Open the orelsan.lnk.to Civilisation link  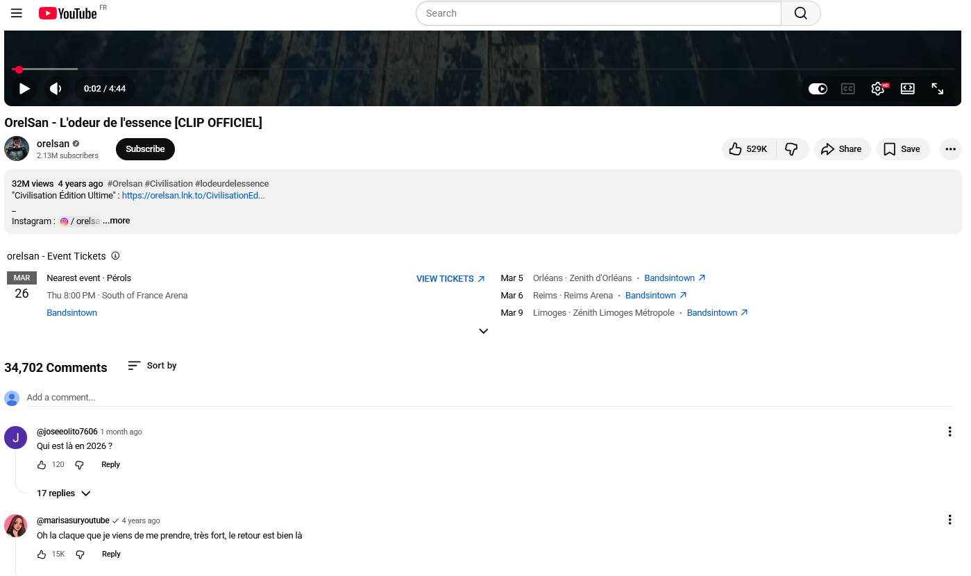193,196
